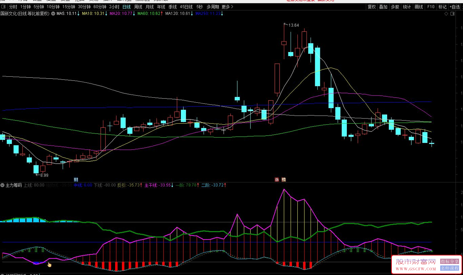Click the 国新文化 chart title text
Viewport: 463px width, 275px height.
point(25,14)
